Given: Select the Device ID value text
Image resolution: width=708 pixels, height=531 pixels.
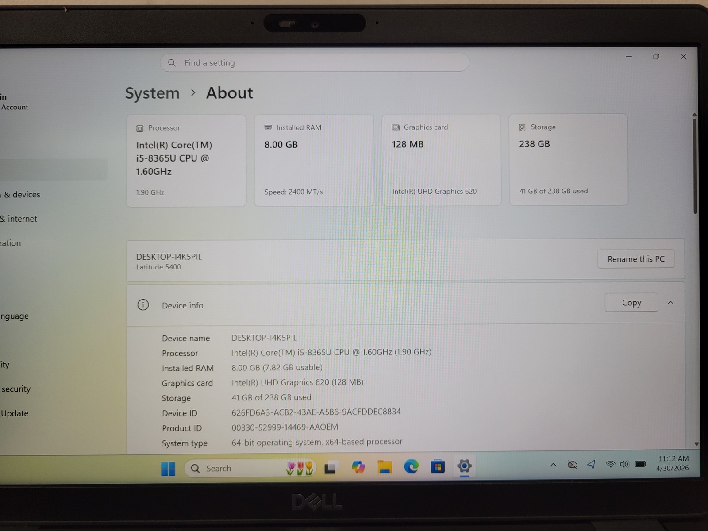Looking at the screenshot, I should (x=316, y=412).
